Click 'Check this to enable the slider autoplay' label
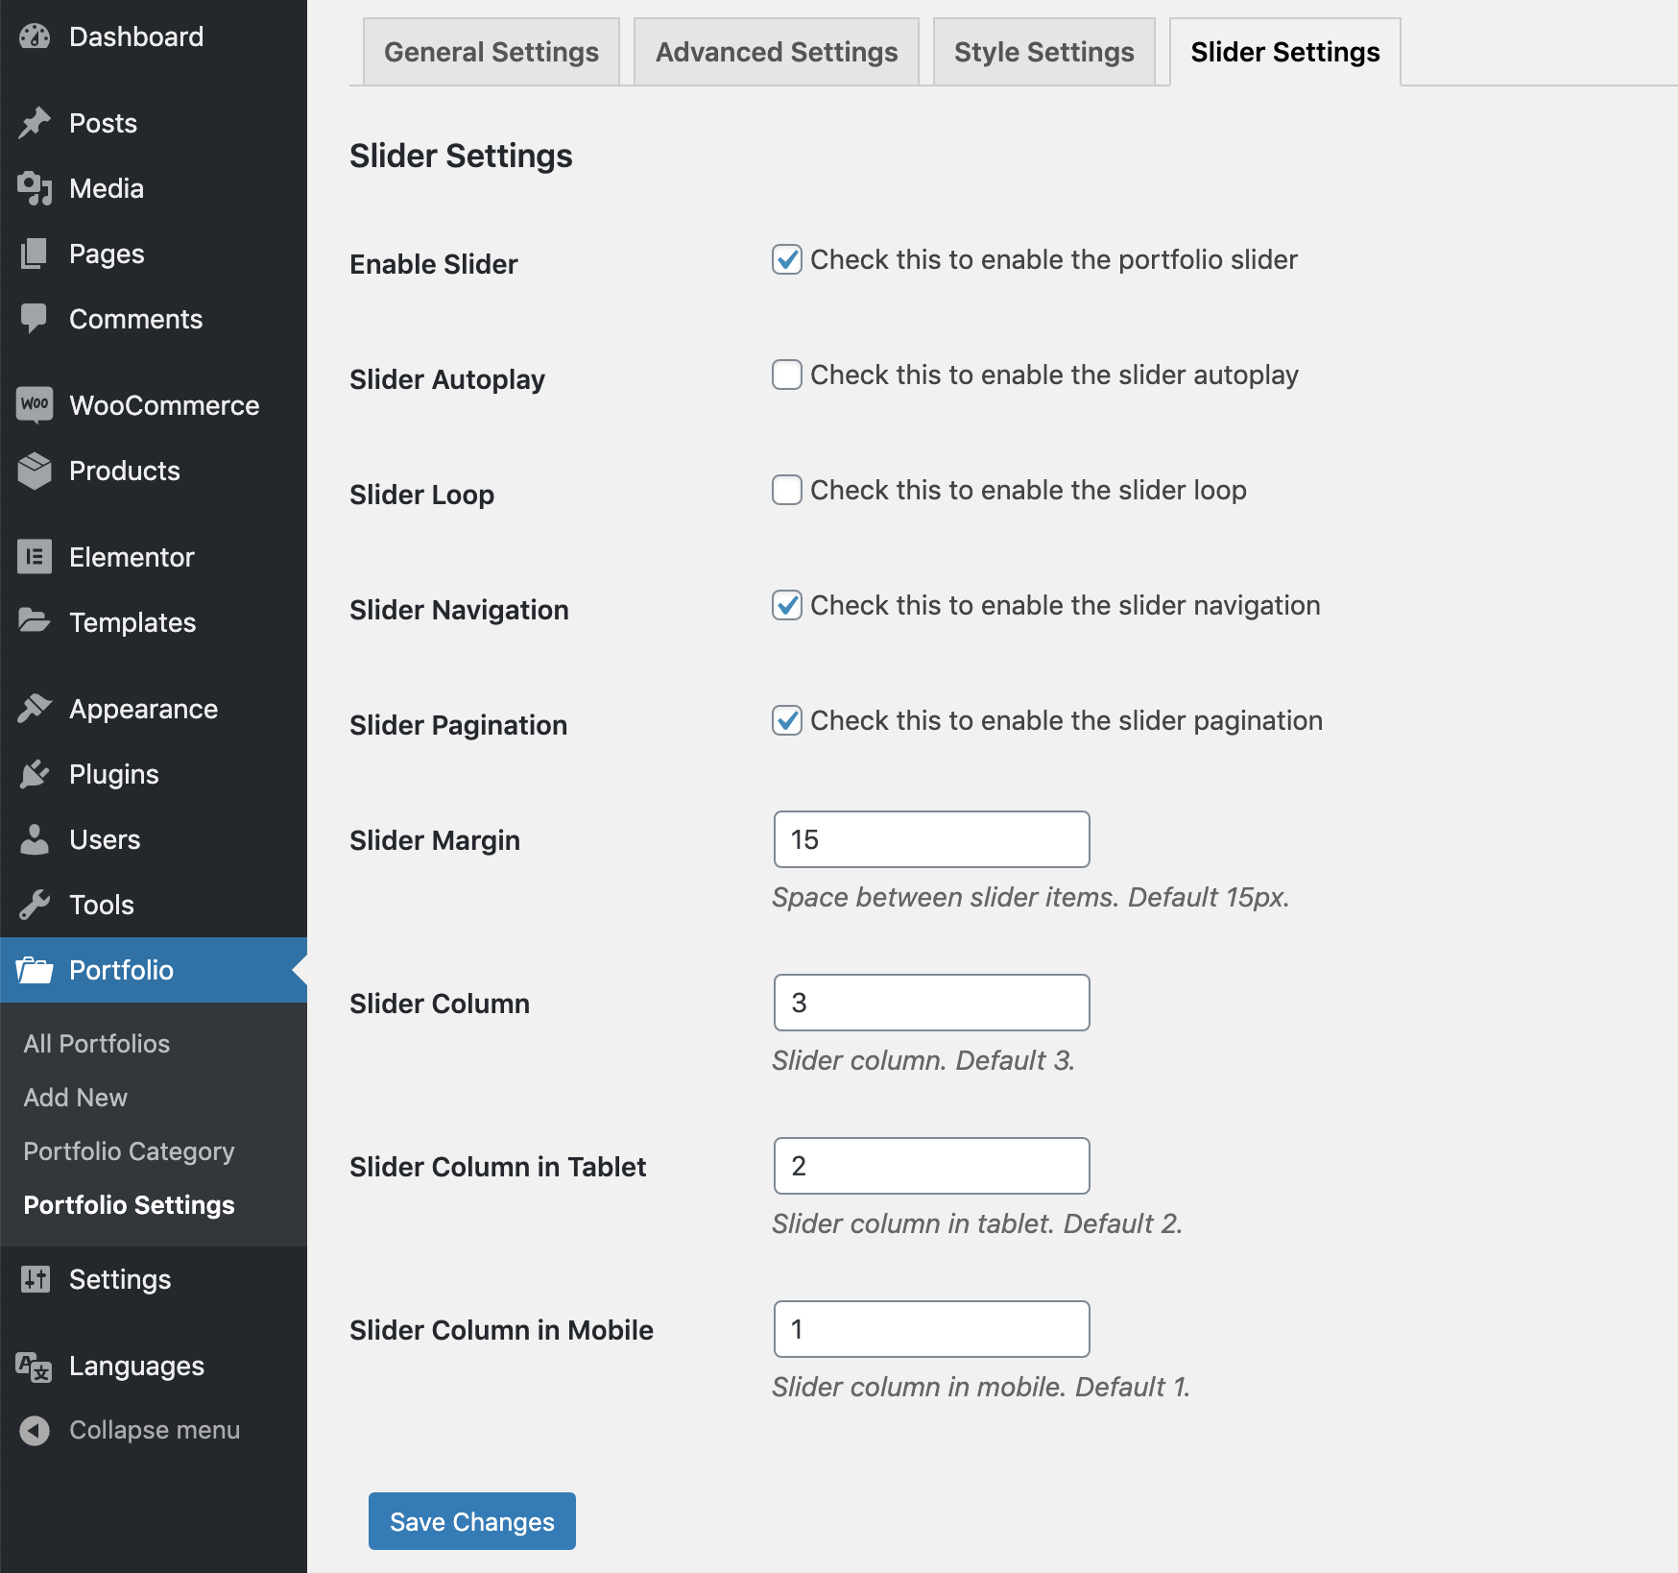Viewport: 1678px width, 1573px height. 1054,375
